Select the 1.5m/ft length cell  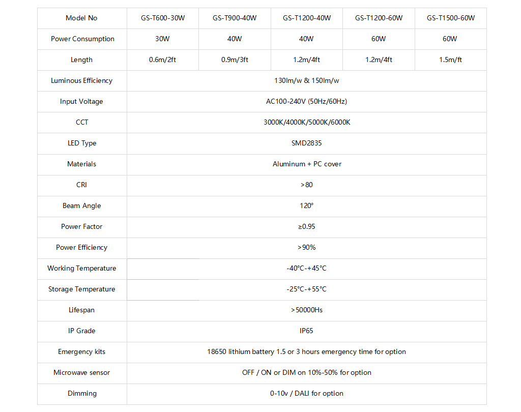pyautogui.click(x=451, y=60)
